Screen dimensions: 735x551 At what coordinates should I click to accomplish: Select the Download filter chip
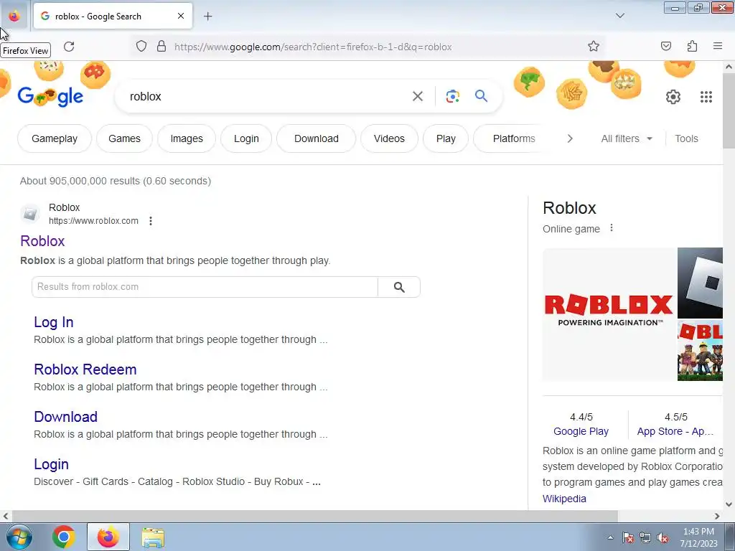317,138
